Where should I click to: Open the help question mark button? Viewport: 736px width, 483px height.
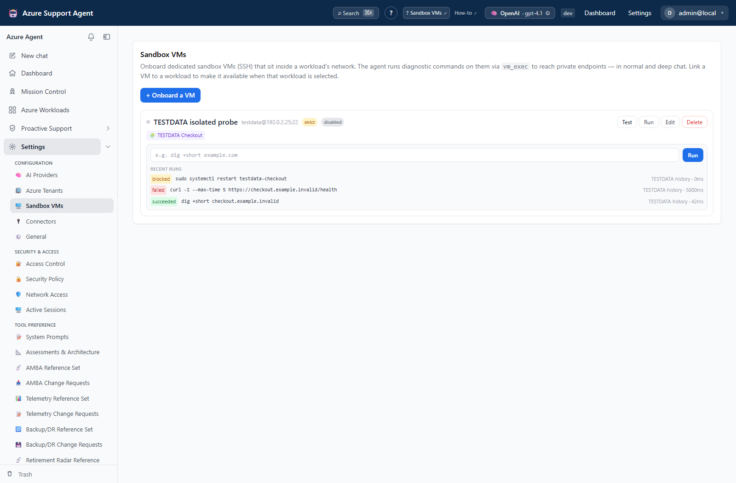click(x=391, y=13)
